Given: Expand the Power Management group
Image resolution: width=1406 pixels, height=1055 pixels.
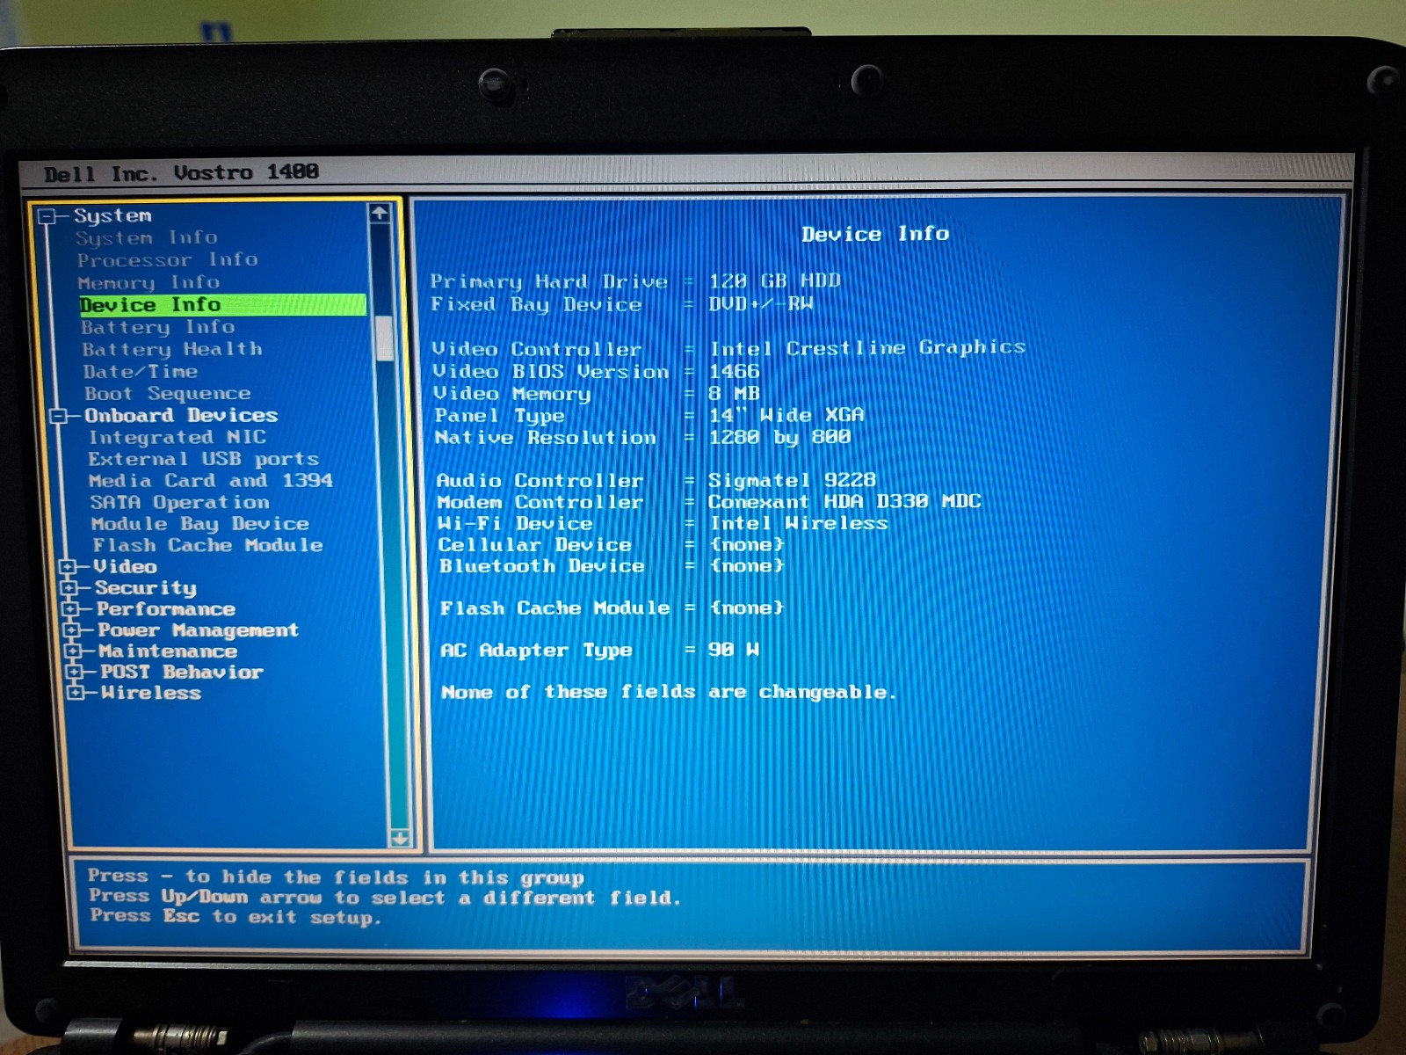Looking at the screenshot, I should coord(73,630).
